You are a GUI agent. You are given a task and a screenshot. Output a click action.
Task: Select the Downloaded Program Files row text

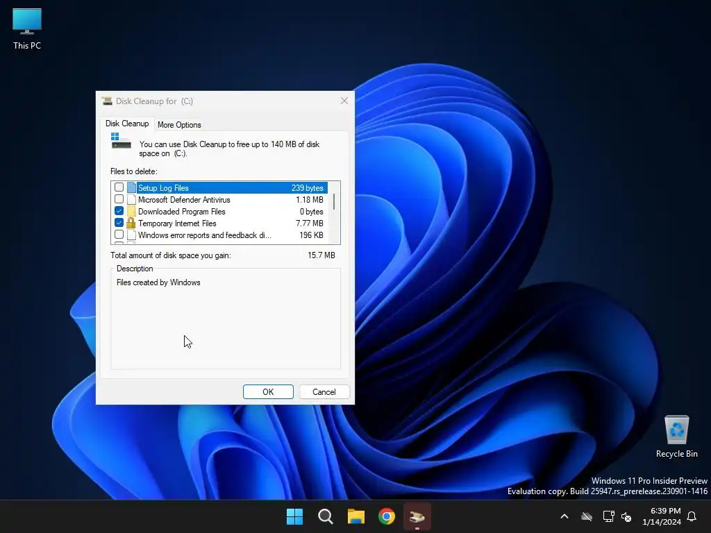(x=181, y=211)
